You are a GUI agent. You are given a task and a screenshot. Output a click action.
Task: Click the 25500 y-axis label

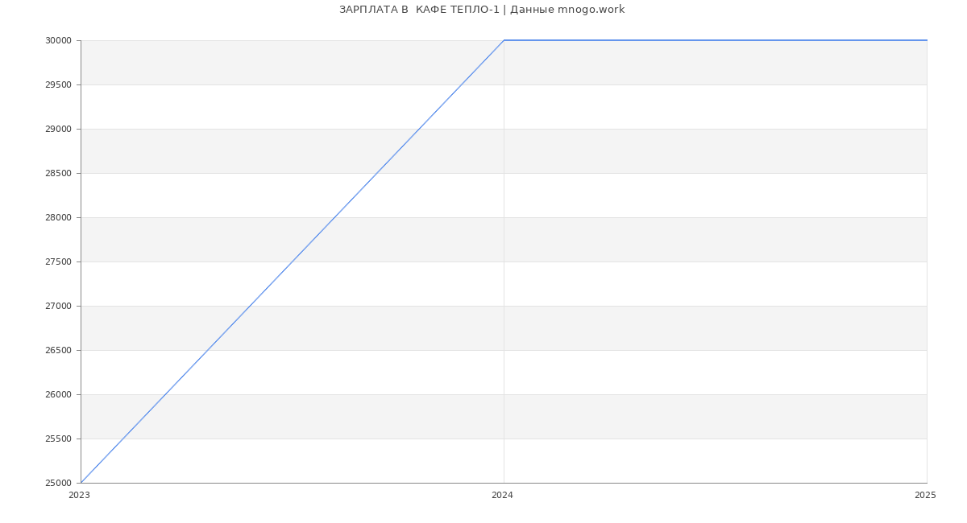[x=58, y=439]
